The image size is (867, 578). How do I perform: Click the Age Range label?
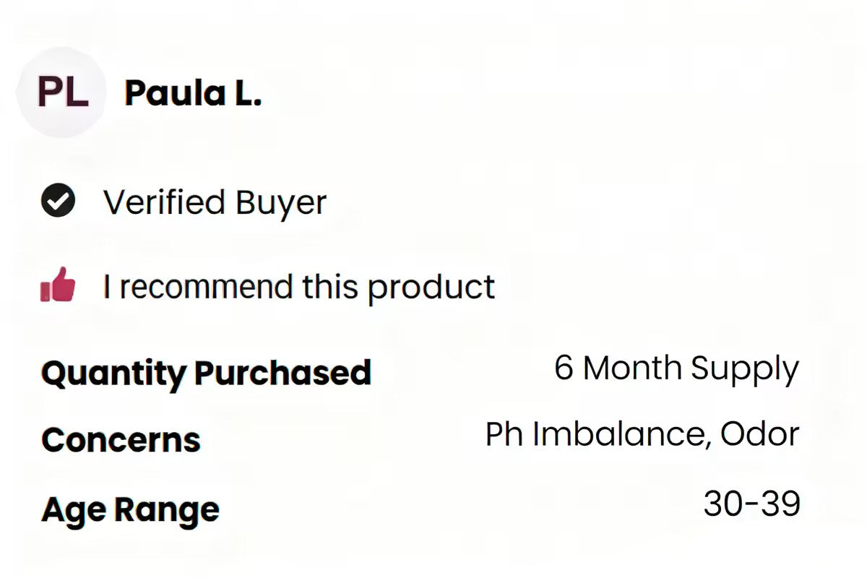[130, 509]
